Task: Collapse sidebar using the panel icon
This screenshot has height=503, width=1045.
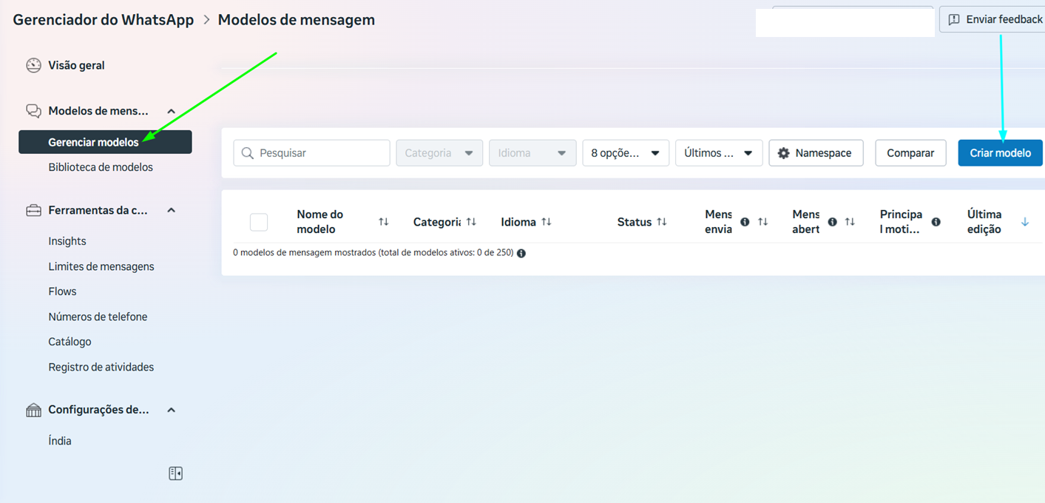Action: coord(175,473)
